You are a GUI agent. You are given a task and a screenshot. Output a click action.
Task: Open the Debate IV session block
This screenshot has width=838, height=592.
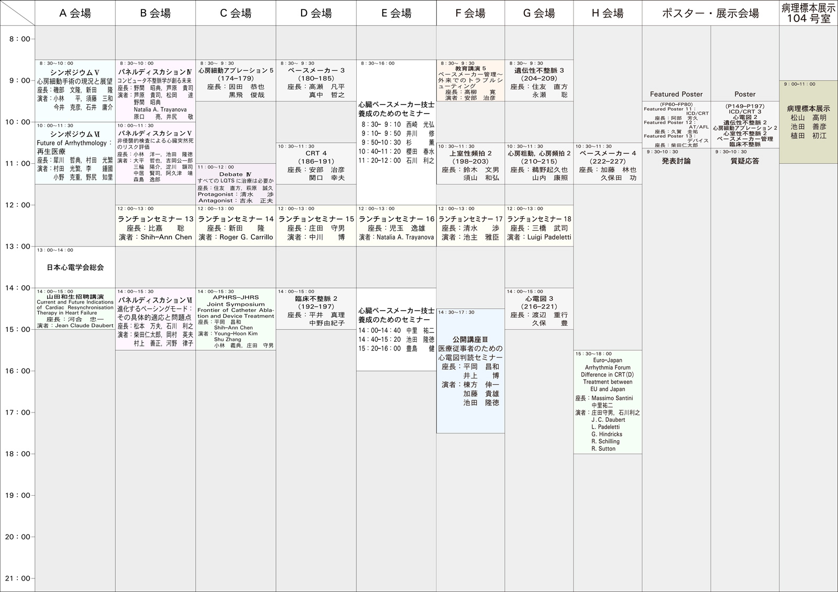[x=236, y=184]
